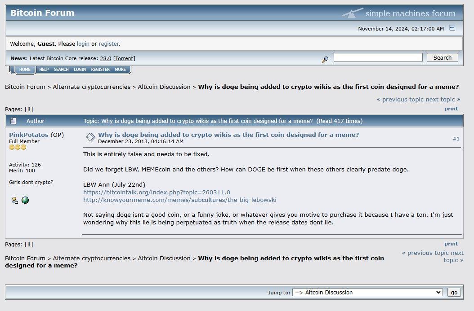Click PinkPotatos coin rank stars

tap(18, 147)
